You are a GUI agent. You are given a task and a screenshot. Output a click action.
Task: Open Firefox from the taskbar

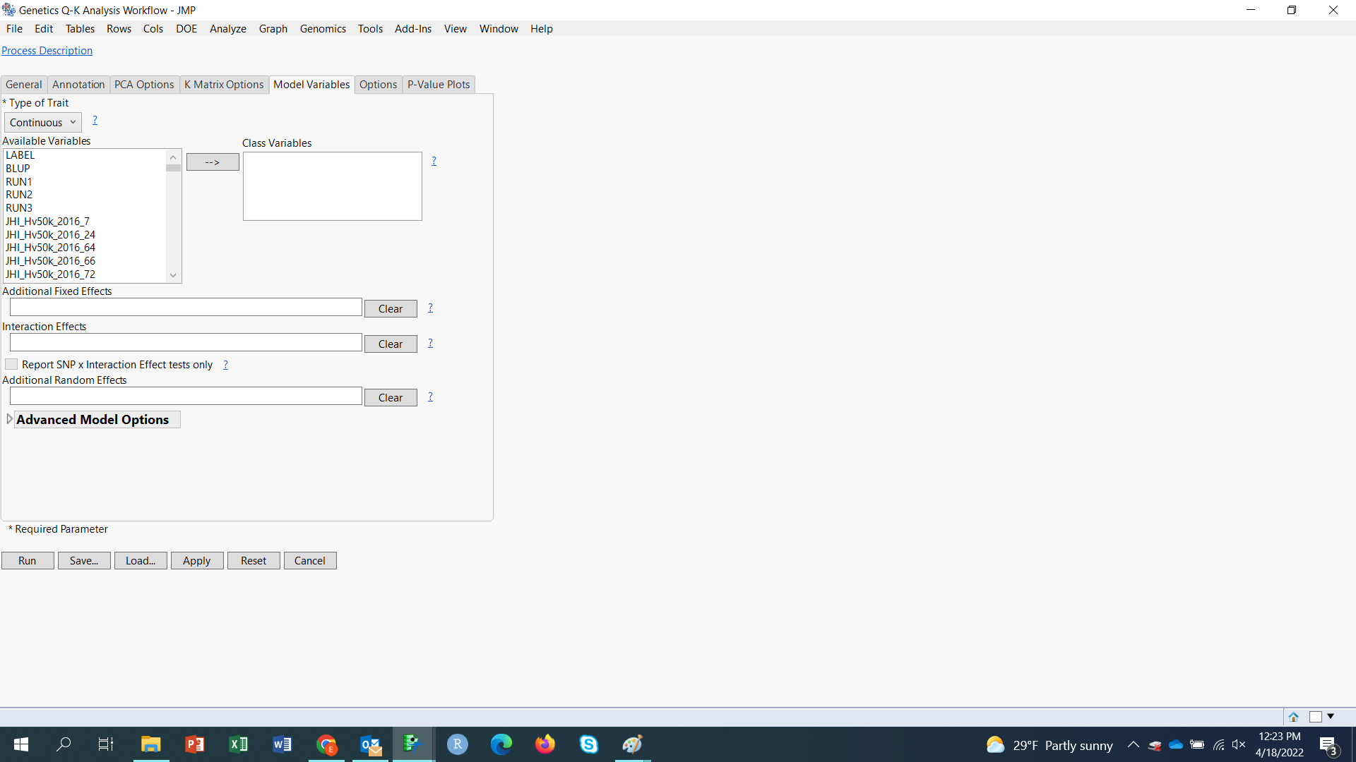pos(545,744)
